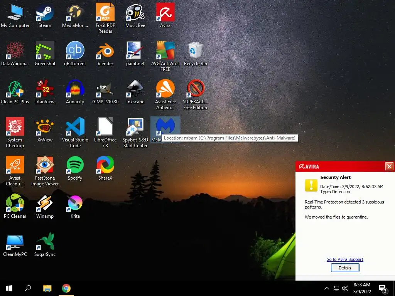The width and height of the screenshot is (395, 296).
Task: Open the taskbar clock and date
Action: (362, 288)
